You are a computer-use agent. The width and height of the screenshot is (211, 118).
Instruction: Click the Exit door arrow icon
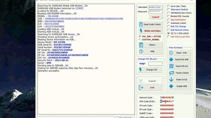click(141, 88)
